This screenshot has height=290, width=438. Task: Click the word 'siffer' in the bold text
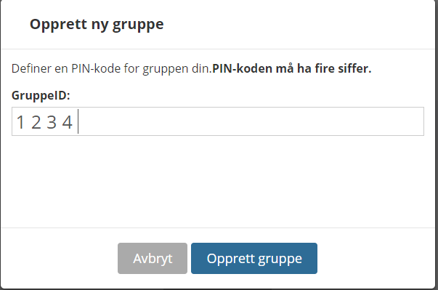pyautogui.click(x=353, y=69)
